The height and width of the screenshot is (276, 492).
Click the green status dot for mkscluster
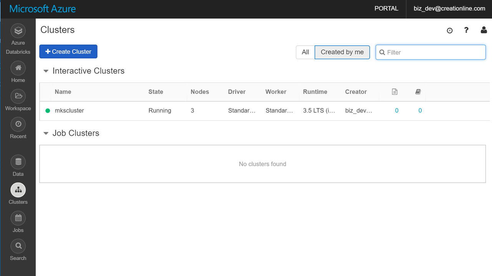tap(48, 111)
